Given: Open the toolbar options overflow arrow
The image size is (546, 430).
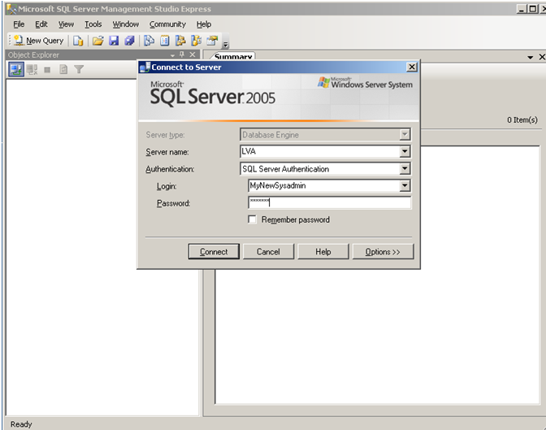Looking at the screenshot, I should point(225,43).
